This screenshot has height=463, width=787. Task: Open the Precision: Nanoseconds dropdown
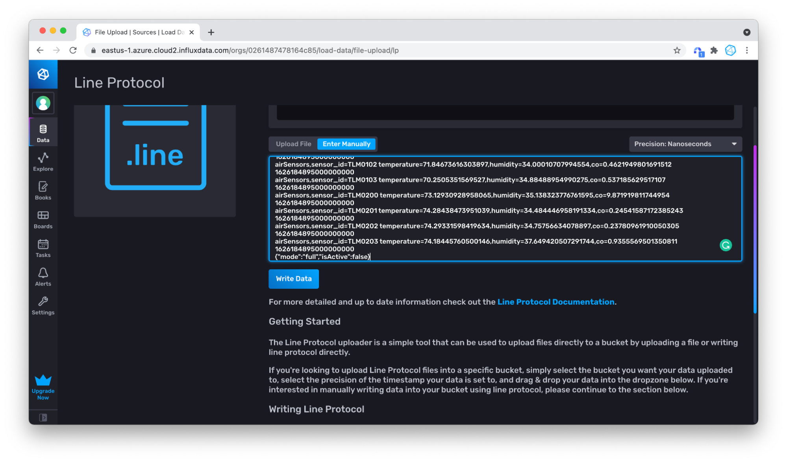pyautogui.click(x=685, y=144)
